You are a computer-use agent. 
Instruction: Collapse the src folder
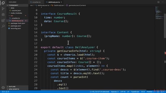click(x=12, y=16)
